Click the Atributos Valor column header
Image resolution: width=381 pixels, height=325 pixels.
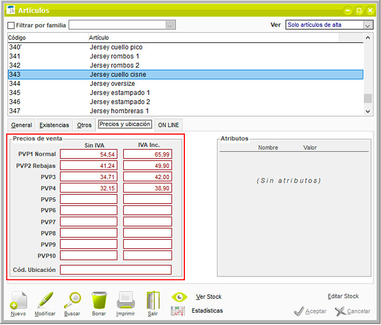coord(310,147)
